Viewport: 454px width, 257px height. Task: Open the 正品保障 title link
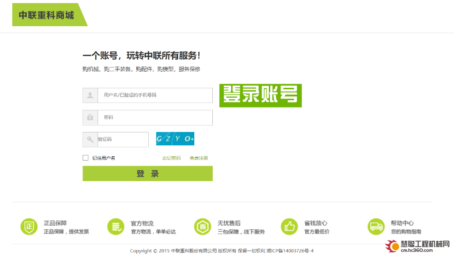click(55, 223)
